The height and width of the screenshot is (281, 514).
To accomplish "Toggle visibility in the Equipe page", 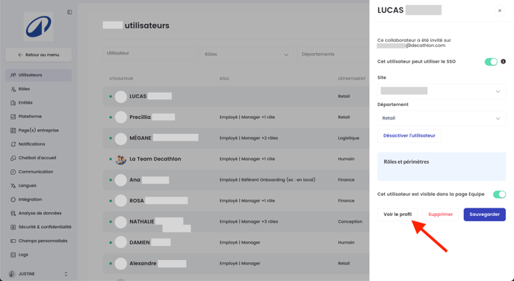I will click(x=499, y=194).
